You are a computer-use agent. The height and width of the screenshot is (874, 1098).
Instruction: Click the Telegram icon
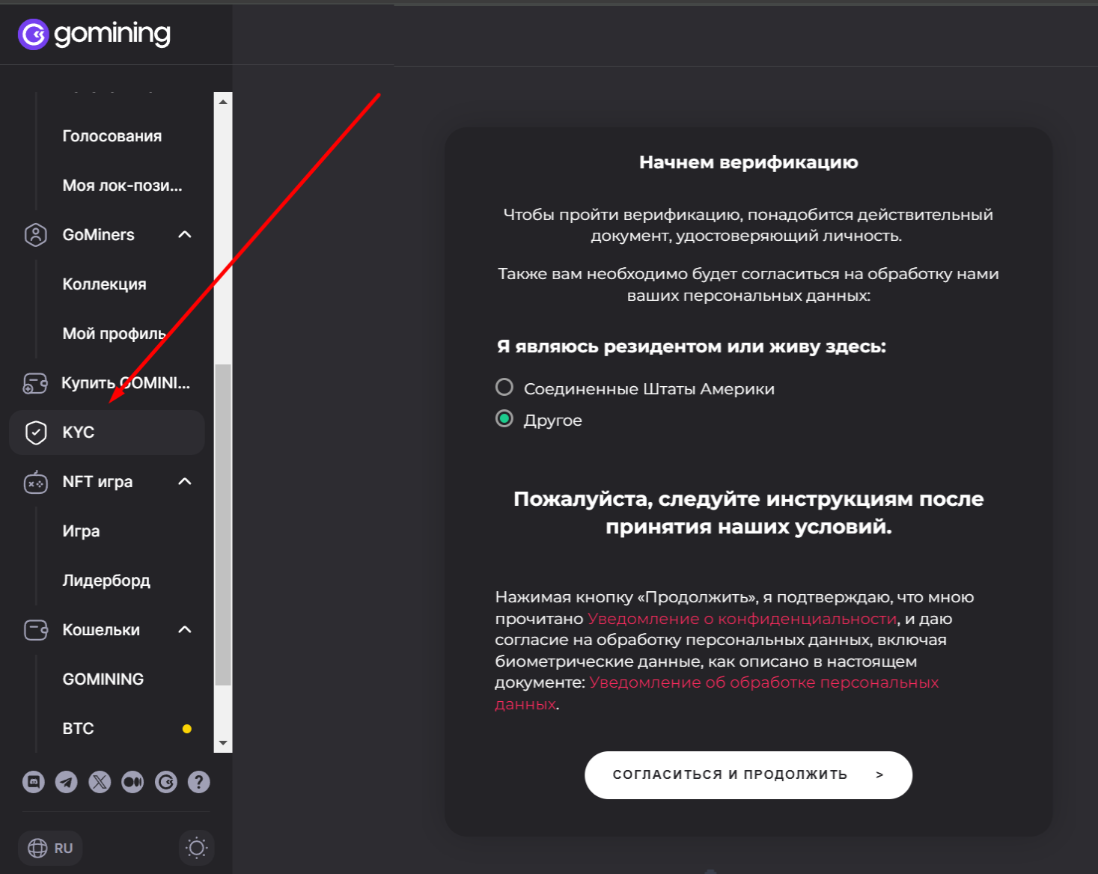[x=67, y=782]
